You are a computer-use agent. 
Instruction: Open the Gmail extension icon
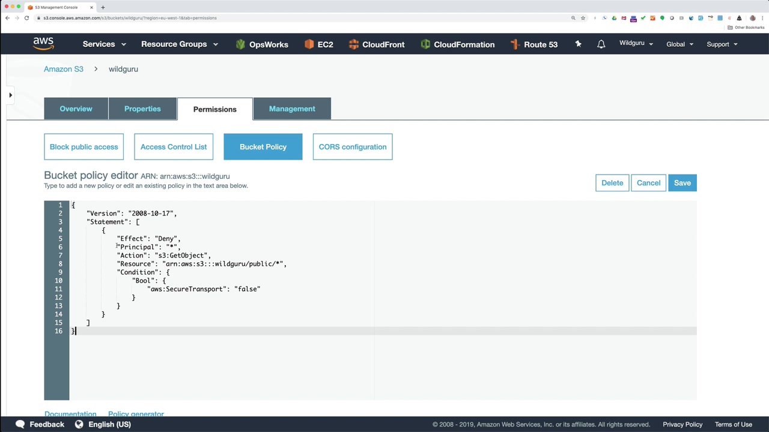[624, 18]
